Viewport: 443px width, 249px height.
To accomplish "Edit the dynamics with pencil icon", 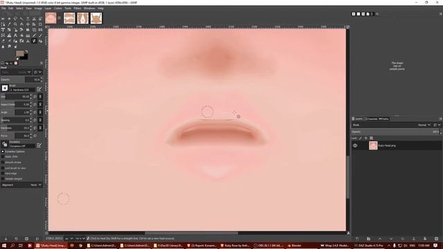I will pyautogui.click(x=39, y=145).
